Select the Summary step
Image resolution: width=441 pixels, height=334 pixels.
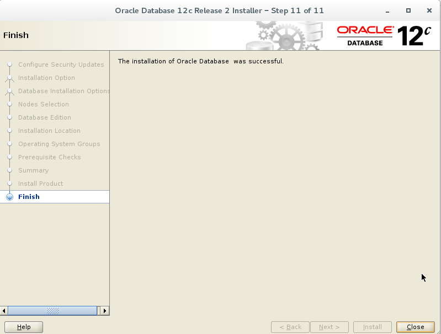34,170
